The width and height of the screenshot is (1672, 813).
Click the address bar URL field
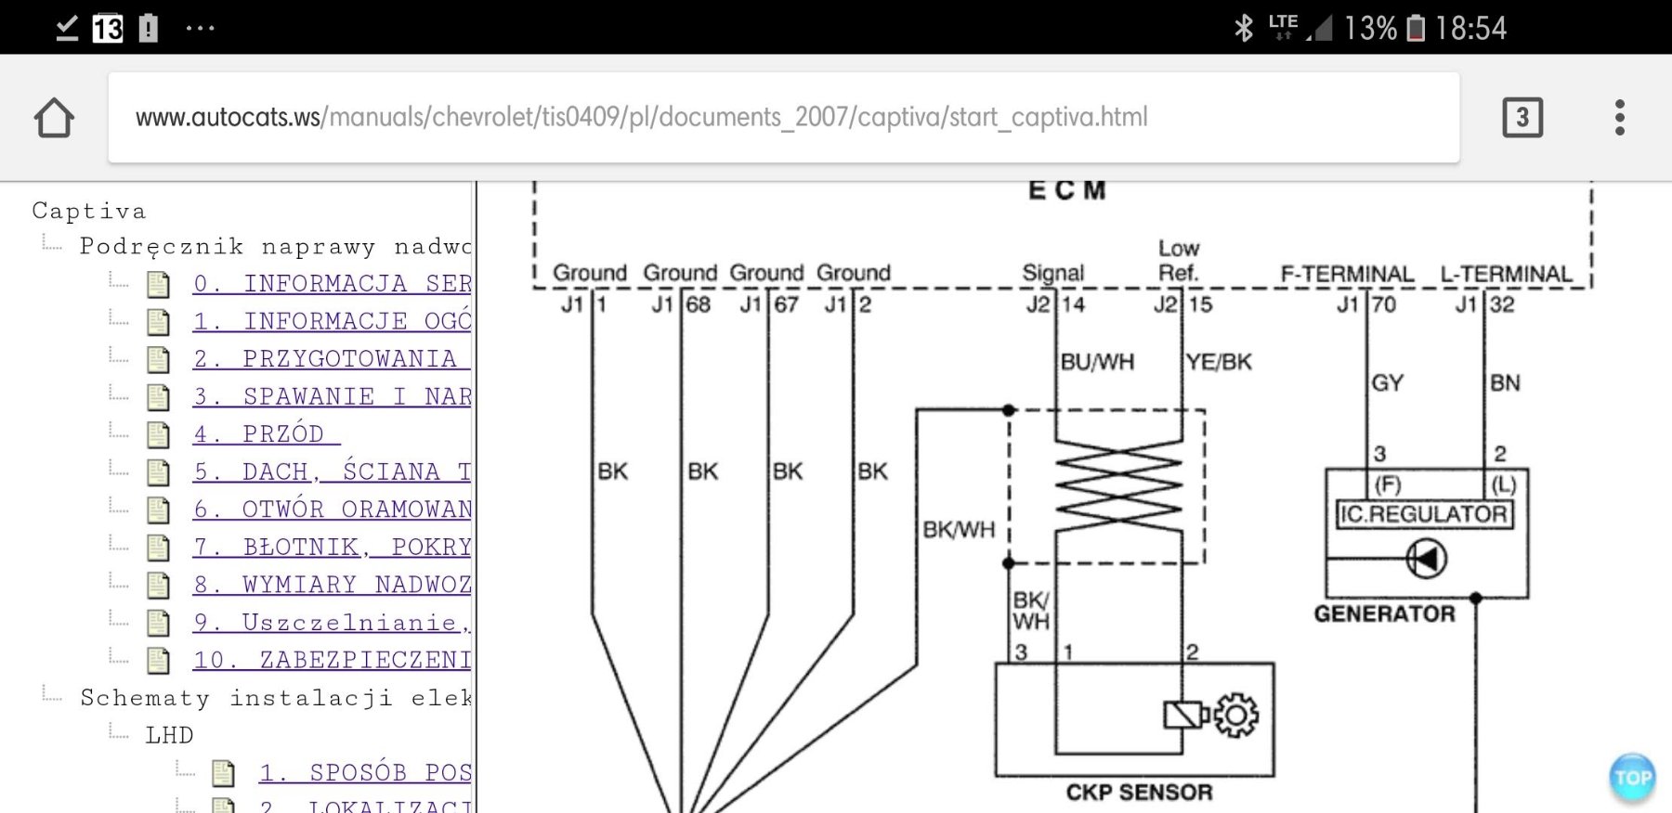click(x=782, y=118)
